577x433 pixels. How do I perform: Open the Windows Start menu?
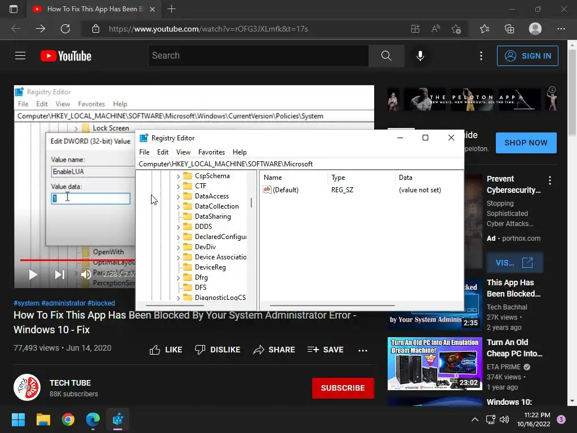18,419
